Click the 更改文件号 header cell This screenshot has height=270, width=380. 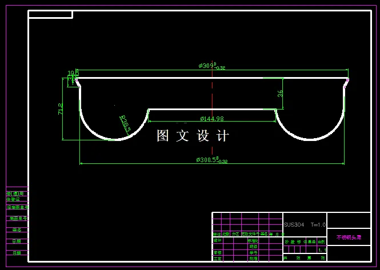[250, 234]
